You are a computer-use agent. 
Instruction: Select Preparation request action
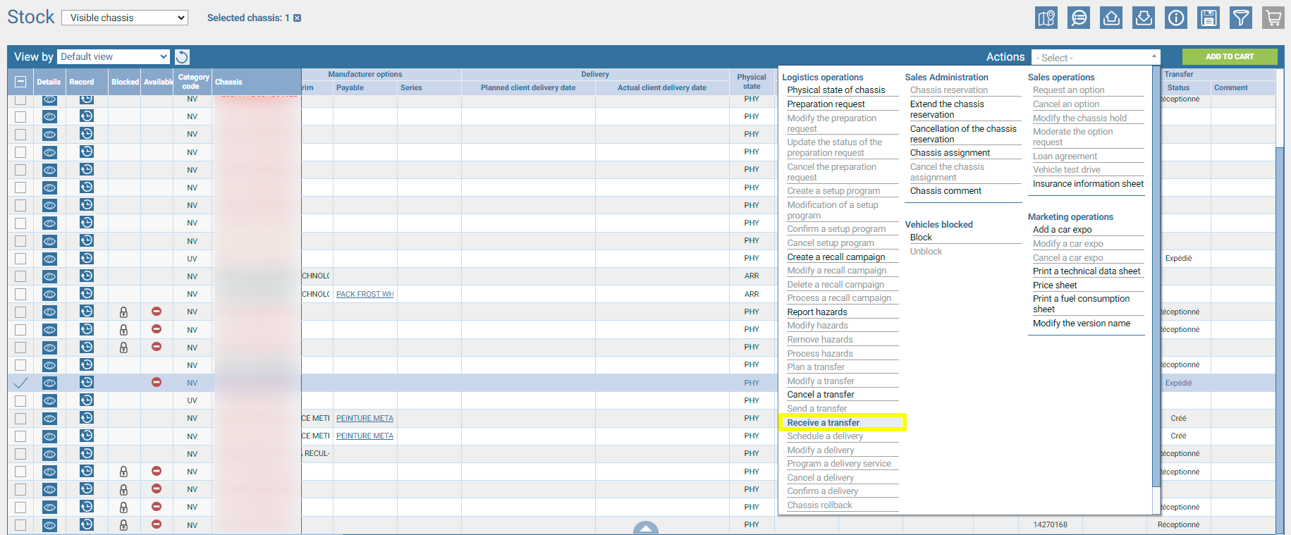[826, 104]
